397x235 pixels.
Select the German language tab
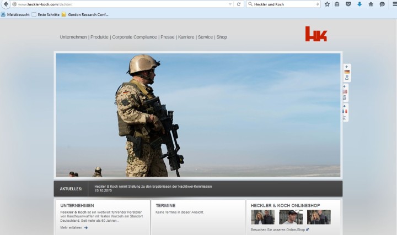(x=346, y=73)
